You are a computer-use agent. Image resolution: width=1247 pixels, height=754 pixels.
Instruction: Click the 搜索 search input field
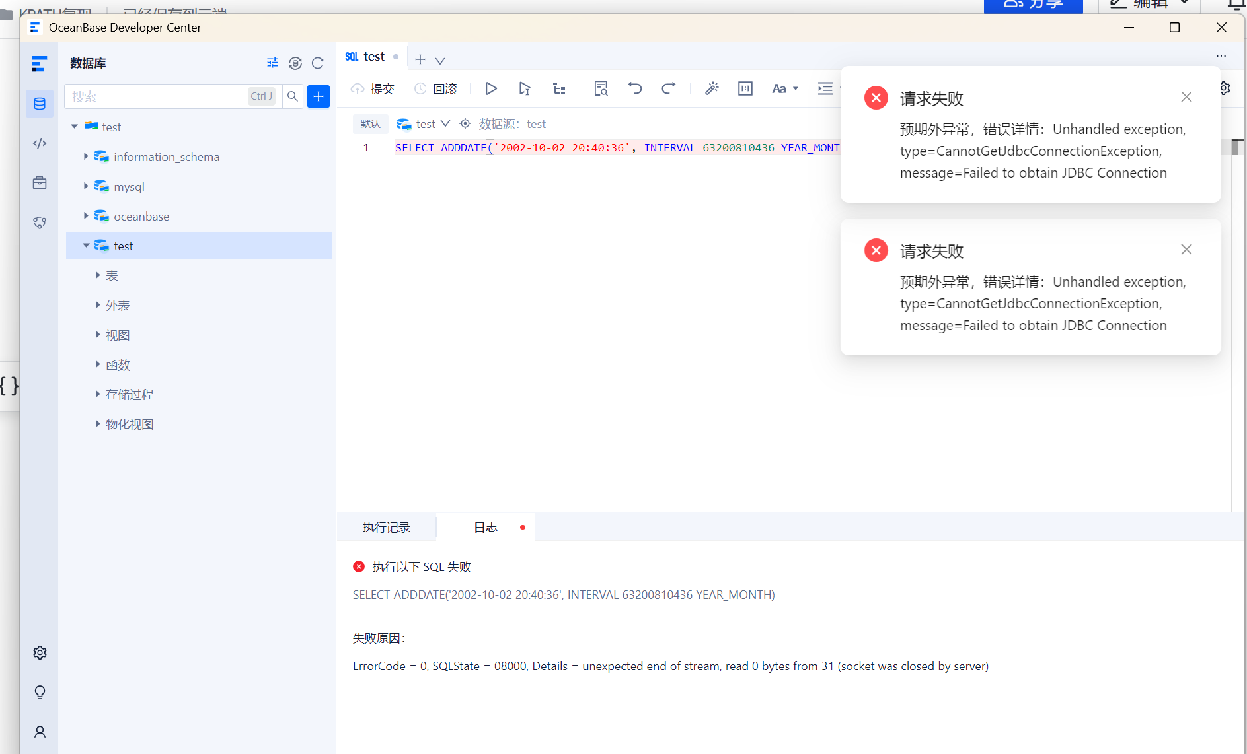coord(157,96)
